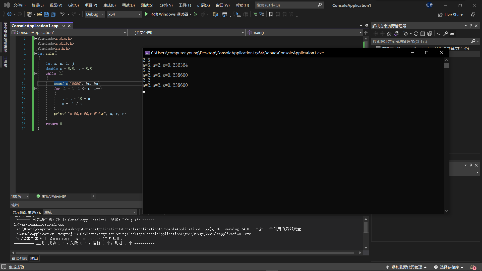This screenshot has height=271, width=482.
Task: Click the Solution Explorer refresh (sync) icon
Action: [416, 34]
